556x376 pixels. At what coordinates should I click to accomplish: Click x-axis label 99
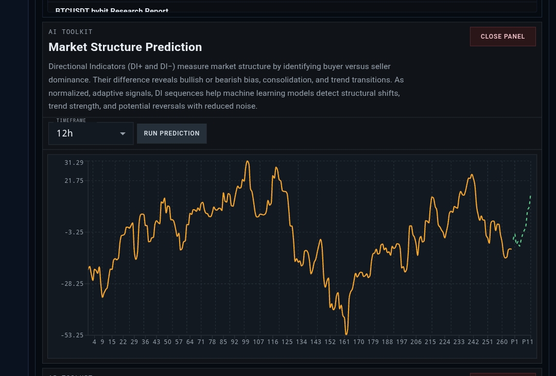click(x=246, y=342)
